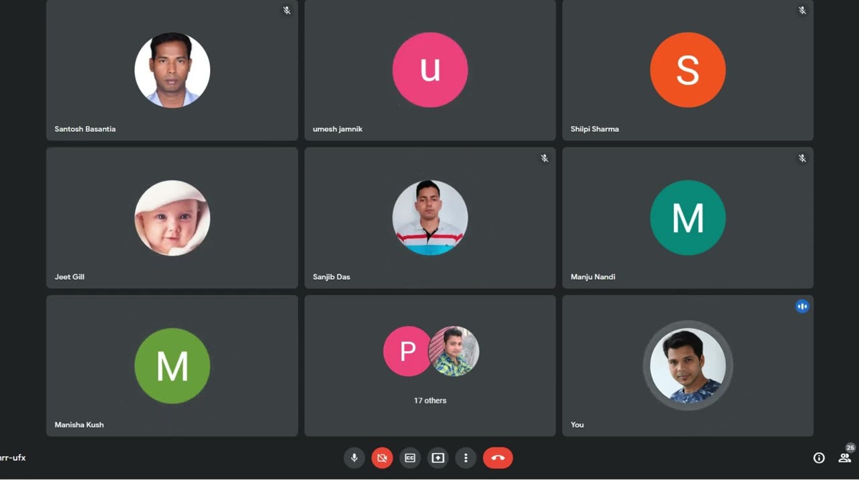Click the name label 'Manju Nandi'

click(x=593, y=276)
